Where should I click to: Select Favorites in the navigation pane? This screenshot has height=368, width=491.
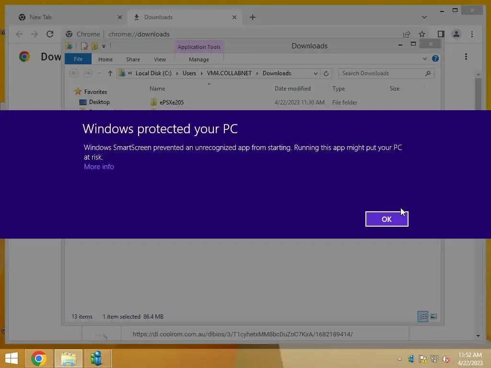[x=95, y=92]
